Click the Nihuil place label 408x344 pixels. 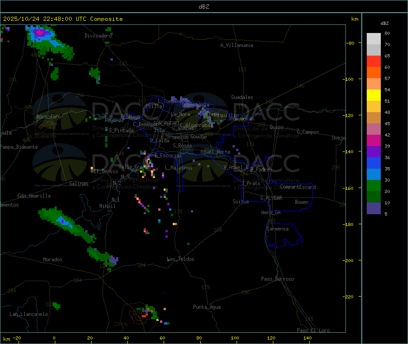107,206
